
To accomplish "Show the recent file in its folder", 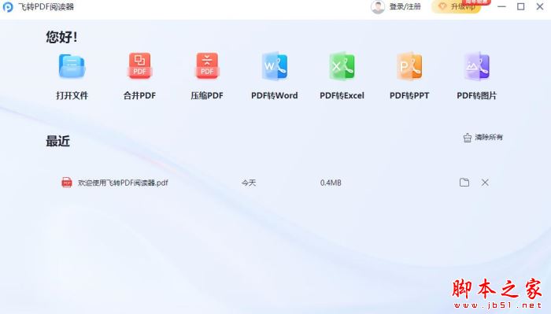I will pyautogui.click(x=464, y=183).
